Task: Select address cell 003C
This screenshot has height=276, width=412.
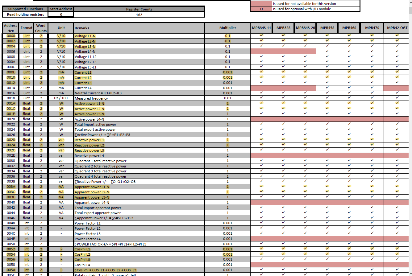Action: [10, 192]
